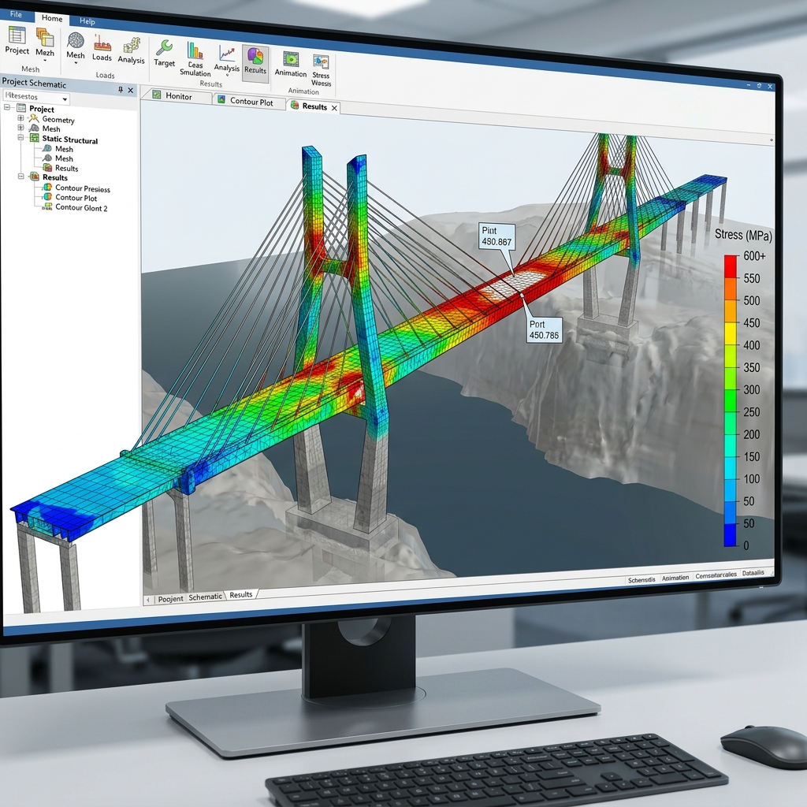Click the Stress (MPa) legend title
This screenshot has height=807, width=807.
pos(743,235)
